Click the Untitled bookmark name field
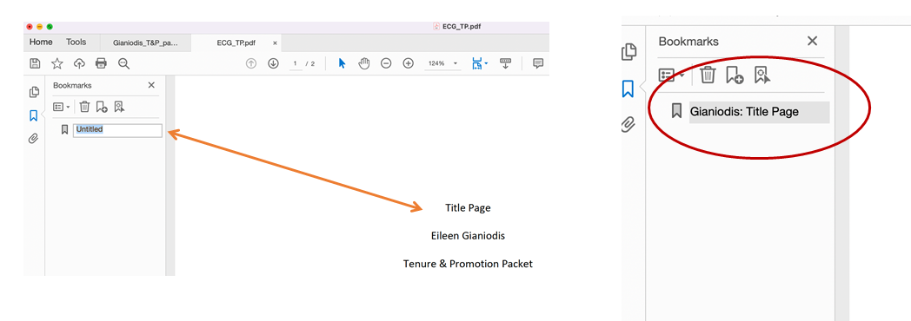The image size is (911, 321). point(117,130)
